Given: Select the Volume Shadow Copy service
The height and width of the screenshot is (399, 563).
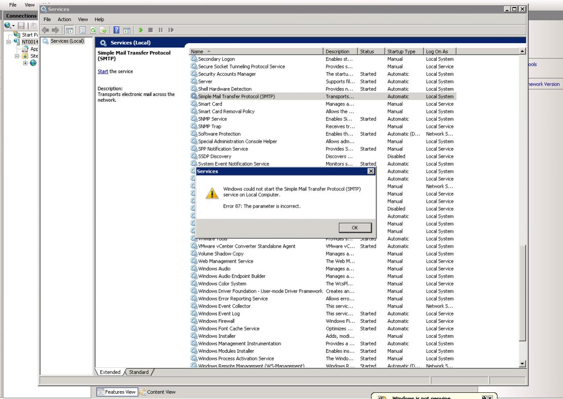Looking at the screenshot, I should pos(323,254).
